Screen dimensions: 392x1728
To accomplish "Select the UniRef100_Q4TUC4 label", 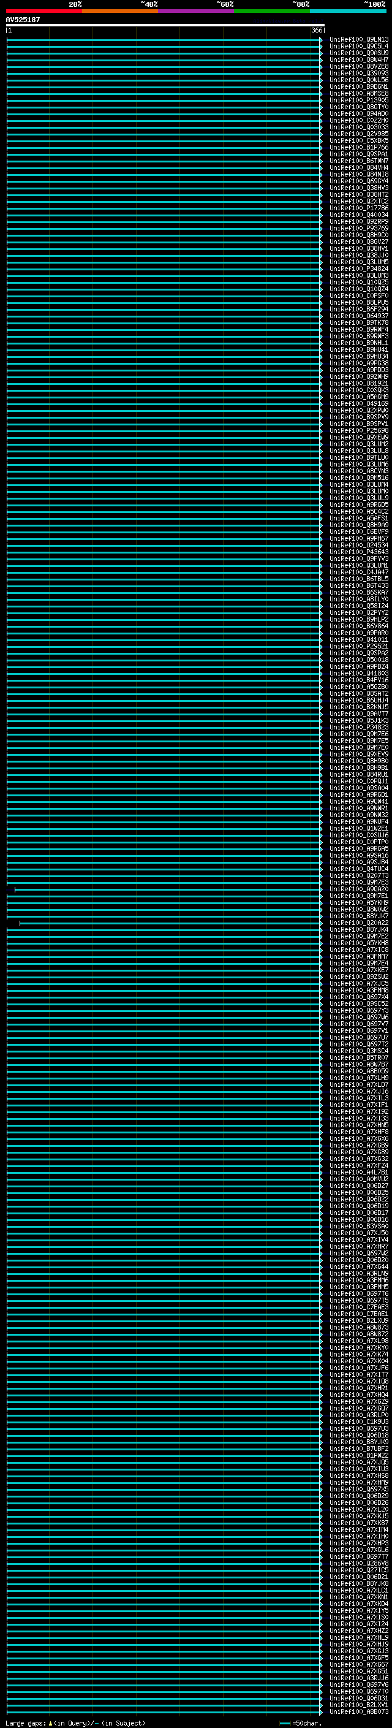I will coord(358,869).
